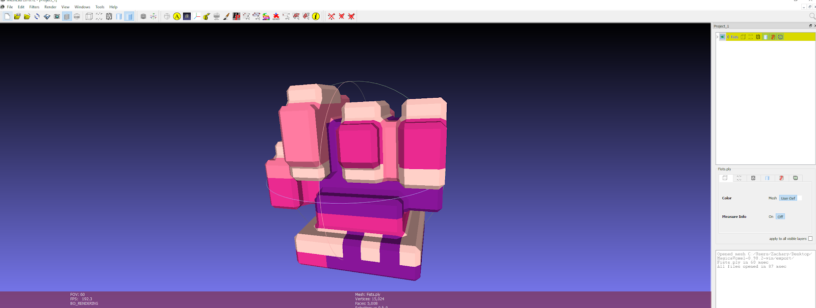Select the manipulator axes tool
Screen dimensions: 816x308
197,16
